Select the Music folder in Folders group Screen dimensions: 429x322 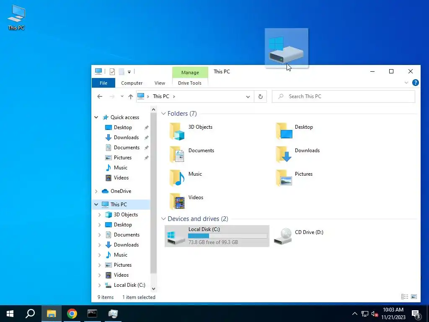185,179
